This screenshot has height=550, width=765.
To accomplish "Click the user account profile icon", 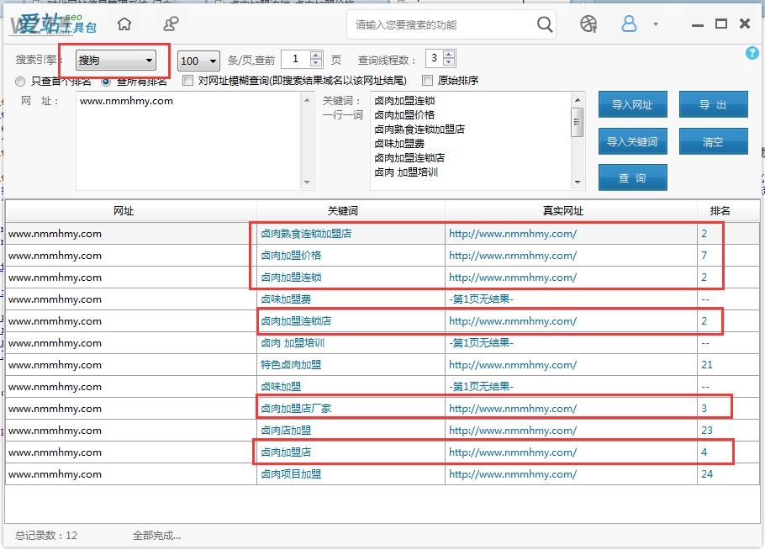I will pos(629,24).
